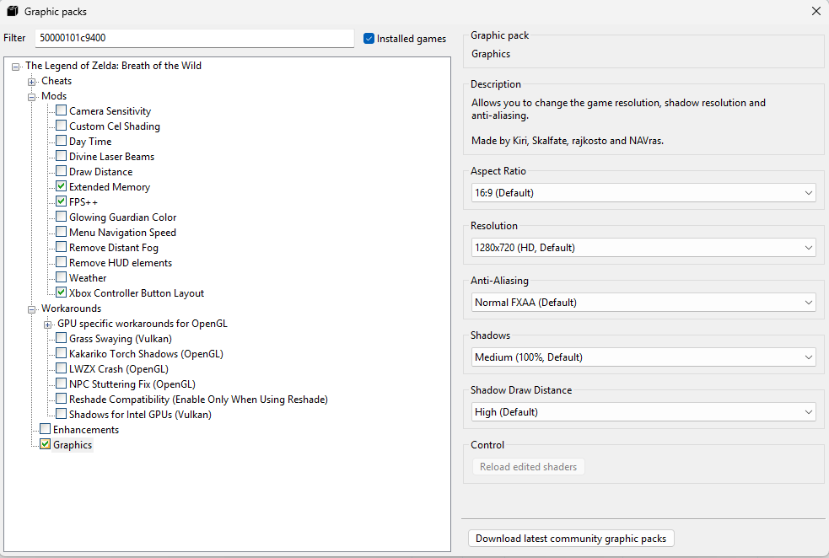
Task: Collapse the Mods tree node
Action: (32, 97)
